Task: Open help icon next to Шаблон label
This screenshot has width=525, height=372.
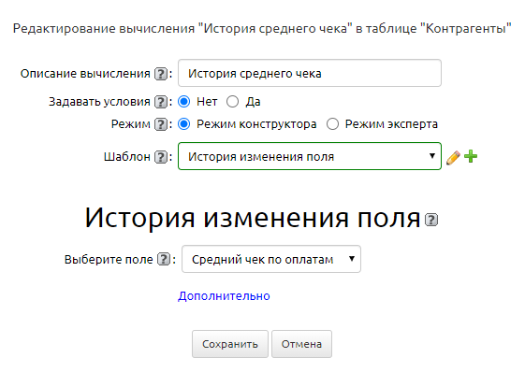Action: 161,157
